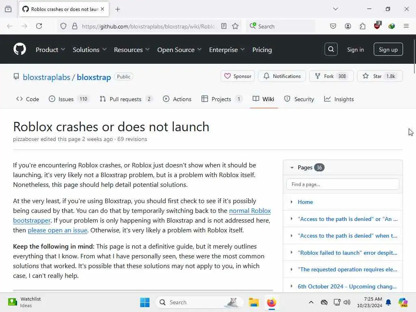The image size is (416, 312).
Task: Click the Sign up button
Action: tap(388, 49)
